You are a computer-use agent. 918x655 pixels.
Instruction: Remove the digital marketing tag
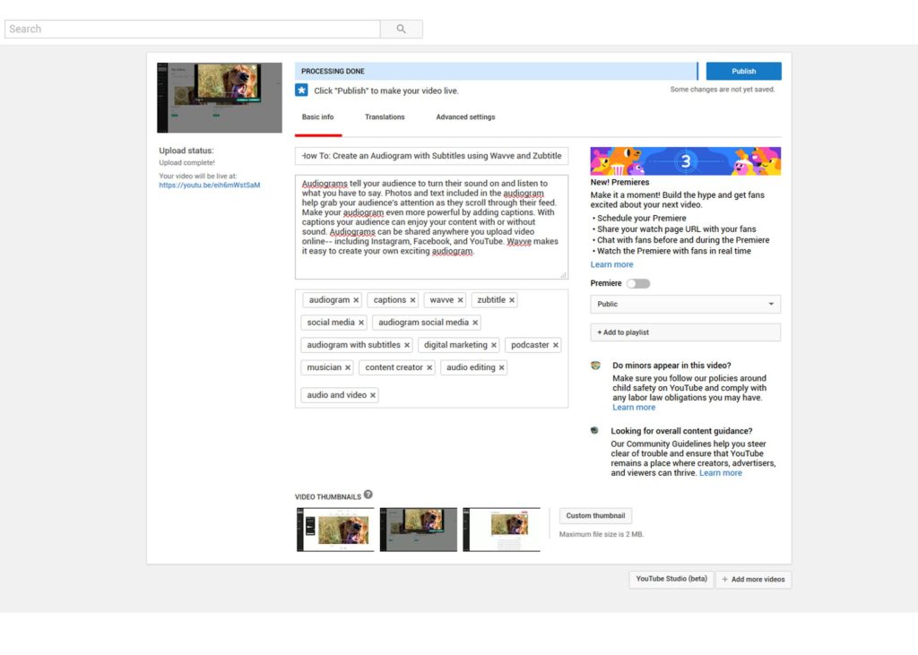point(494,345)
